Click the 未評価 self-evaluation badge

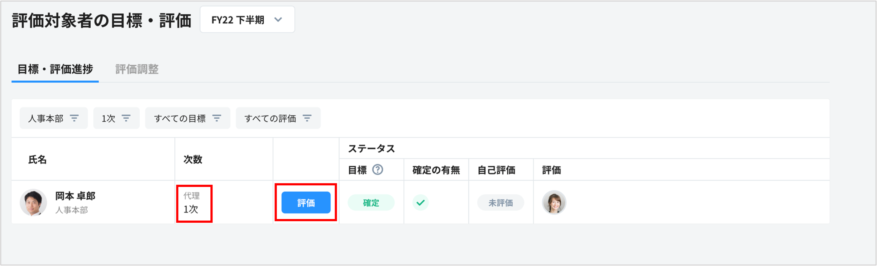pos(500,203)
